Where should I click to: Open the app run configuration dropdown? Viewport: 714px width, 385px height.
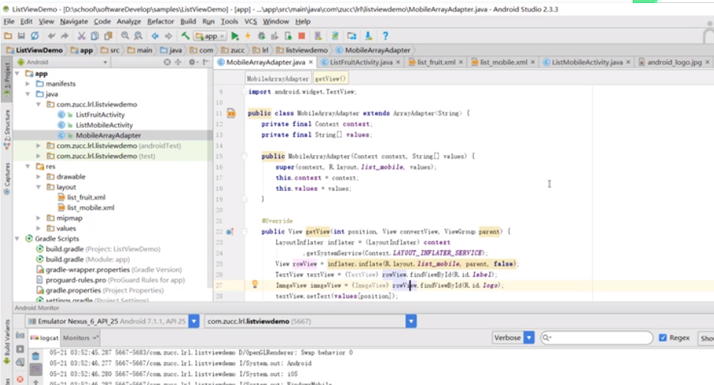(209, 36)
